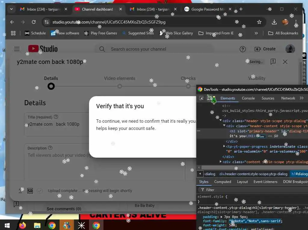Screen dimensions: 308x230
Task: Switch to DevTools Console tab
Action: 248,98
